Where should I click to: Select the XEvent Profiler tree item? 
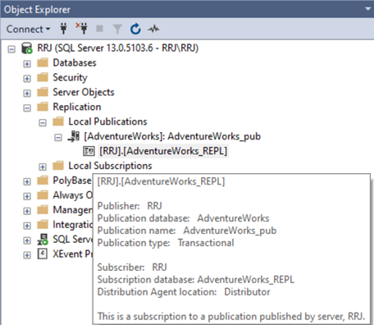coord(73,254)
